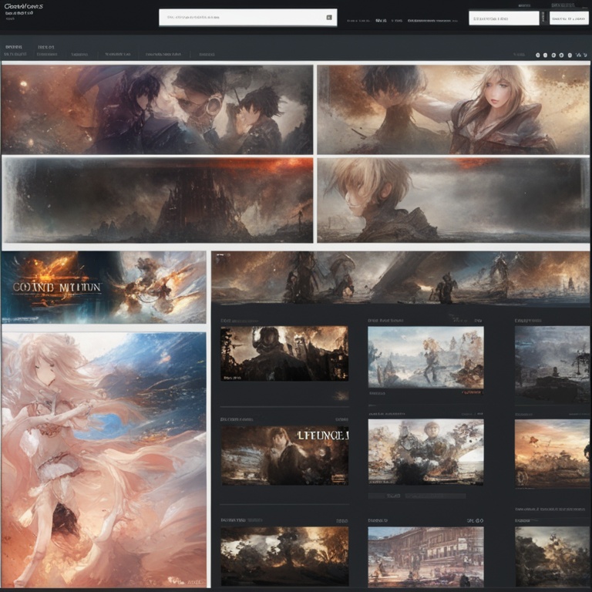Open the thumbnail with white title over a brown-haired person
Image resolution: width=592 pixels, height=592 pixels.
284,456
